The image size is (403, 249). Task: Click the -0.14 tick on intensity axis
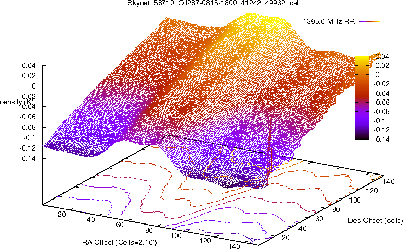coord(28,158)
